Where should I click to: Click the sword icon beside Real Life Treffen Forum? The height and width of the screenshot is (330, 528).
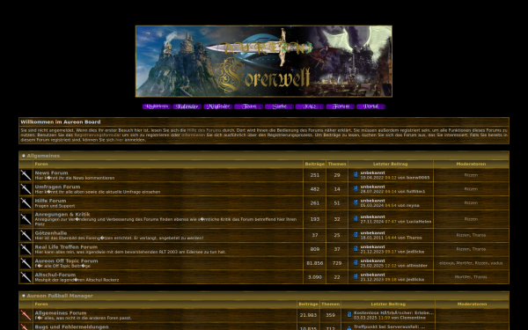(x=26, y=249)
